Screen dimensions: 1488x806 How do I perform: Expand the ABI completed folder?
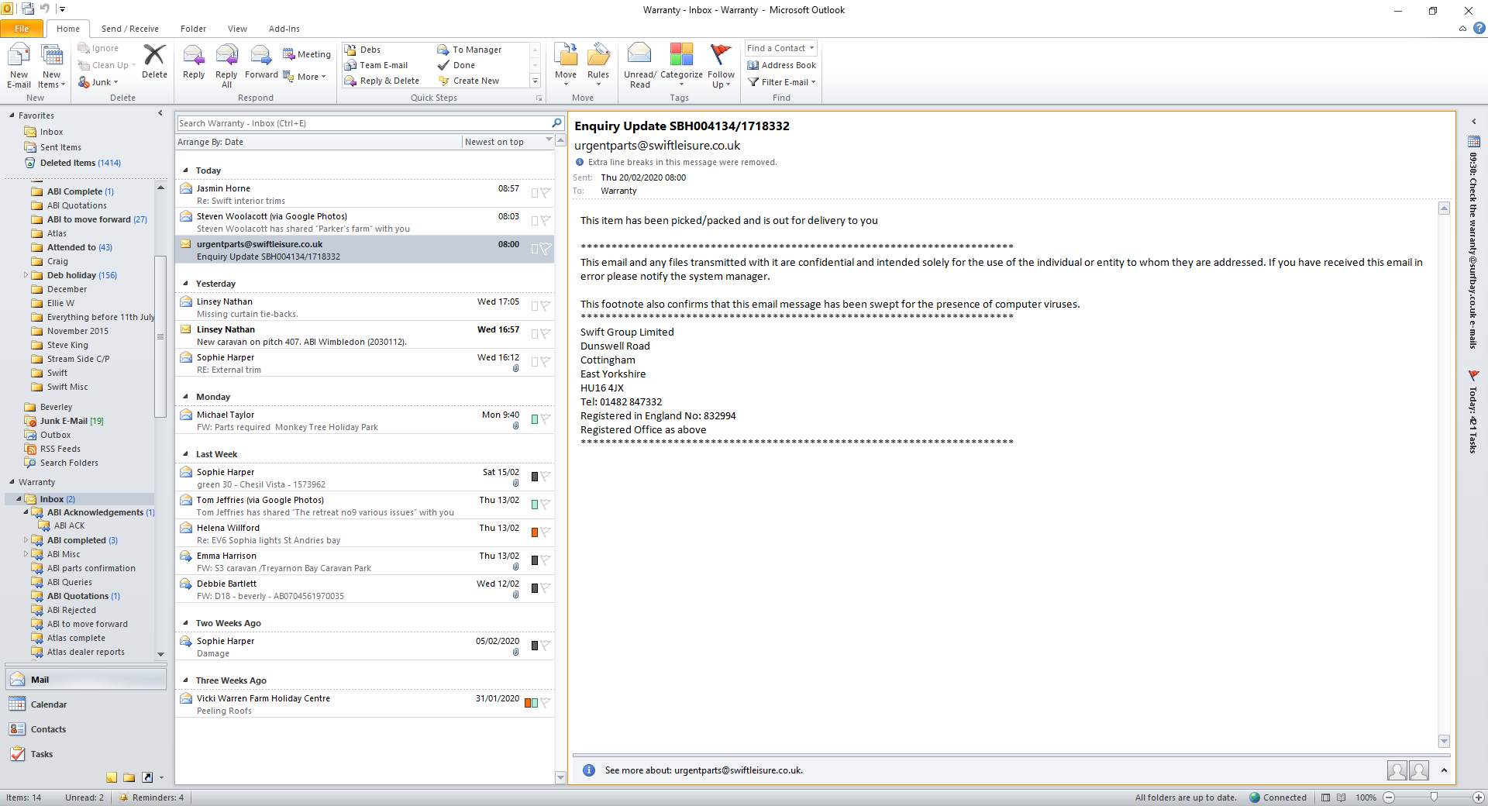[26, 540]
